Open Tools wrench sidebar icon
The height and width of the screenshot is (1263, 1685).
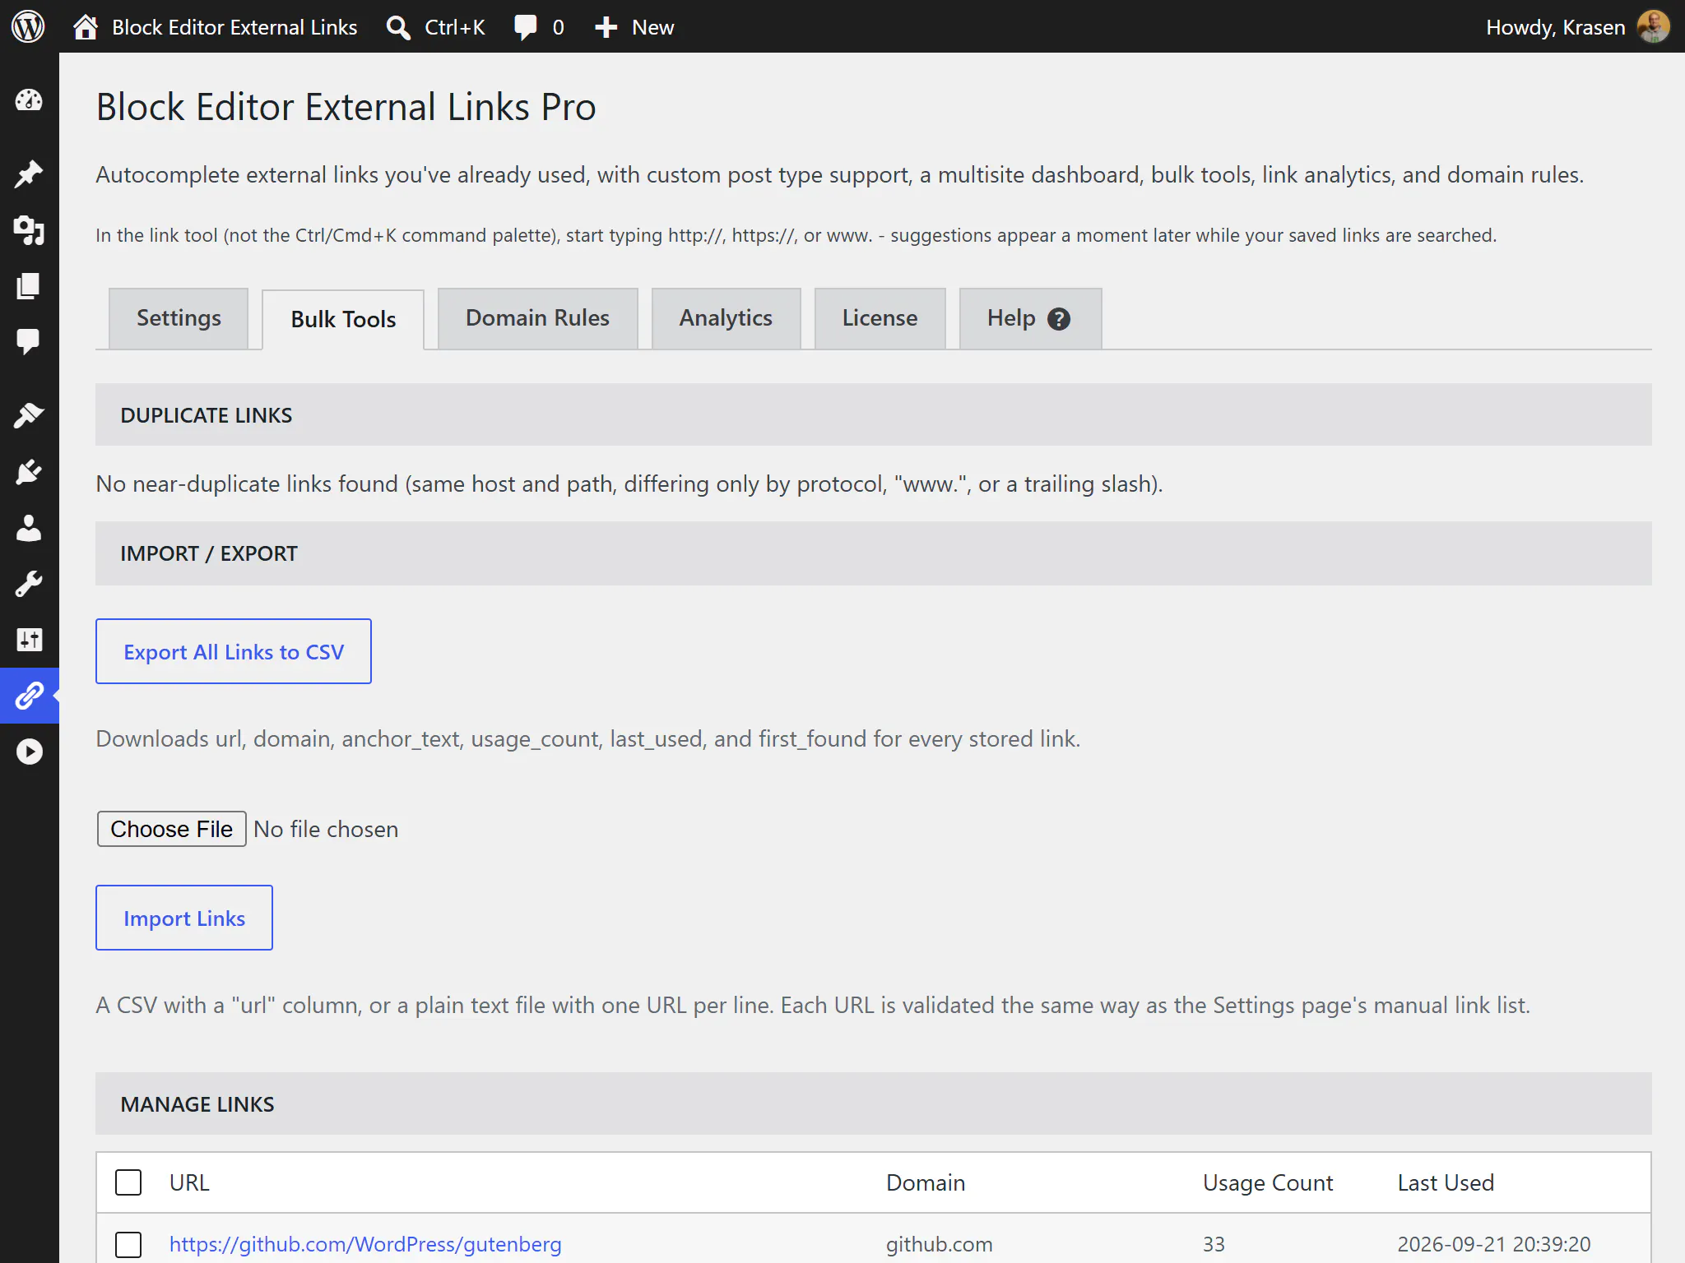point(29,584)
